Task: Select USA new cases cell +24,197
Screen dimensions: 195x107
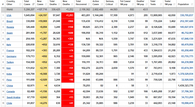Action: click(x=42, y=15)
